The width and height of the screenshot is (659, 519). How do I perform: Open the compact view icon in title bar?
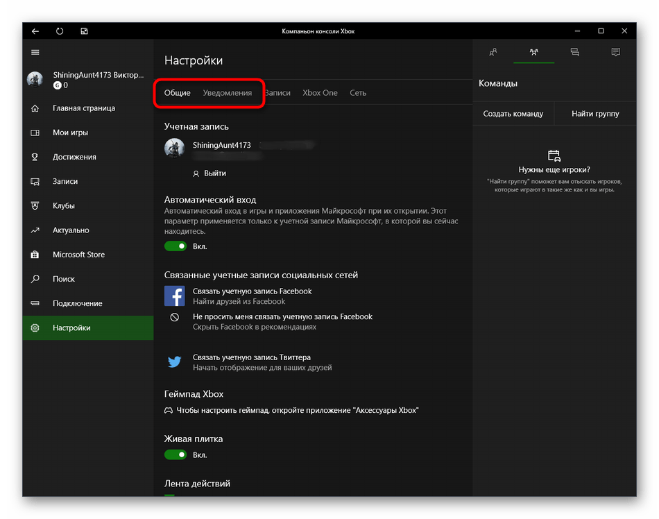point(84,31)
